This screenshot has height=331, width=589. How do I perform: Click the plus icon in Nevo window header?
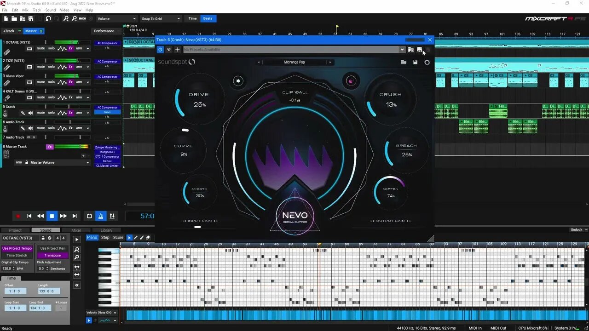(177, 50)
